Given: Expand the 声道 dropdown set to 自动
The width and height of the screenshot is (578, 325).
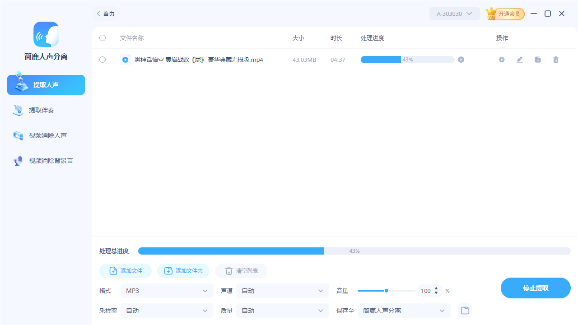Looking at the screenshot, I should point(282,291).
